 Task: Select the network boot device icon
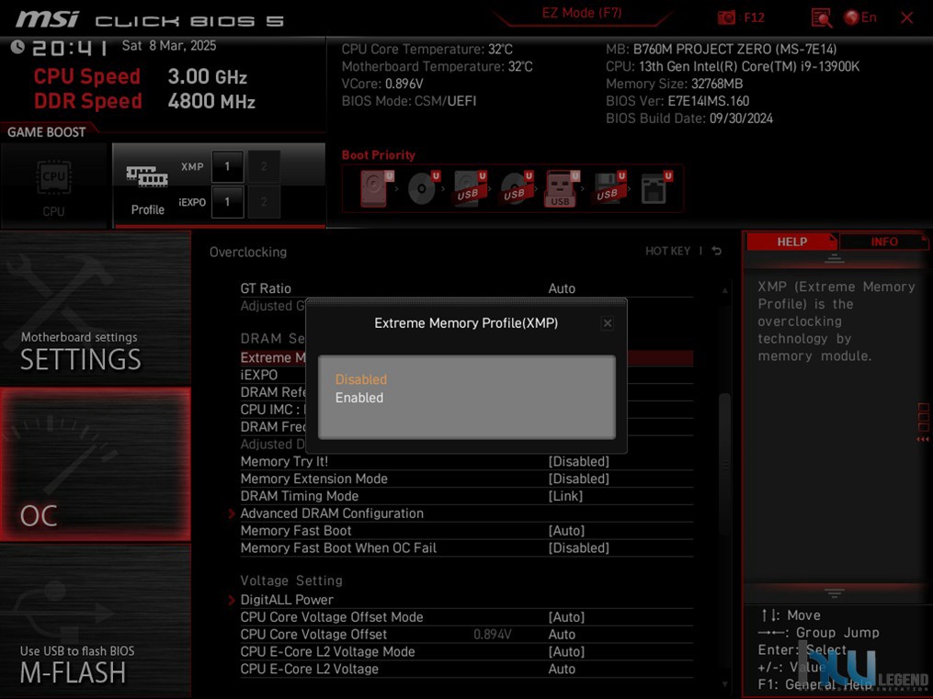point(655,188)
